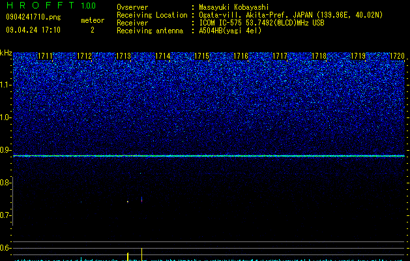Viewport: 410px width, 261px height.
Task: Click the 1717 time marker
Action: coord(280,56)
